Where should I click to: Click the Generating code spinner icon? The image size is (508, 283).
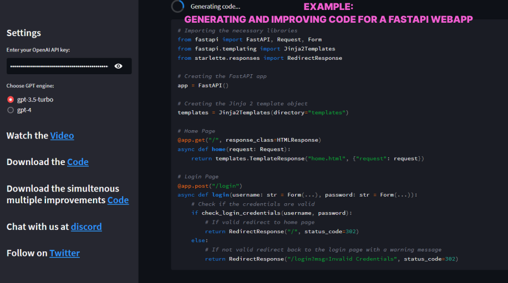[x=177, y=6]
